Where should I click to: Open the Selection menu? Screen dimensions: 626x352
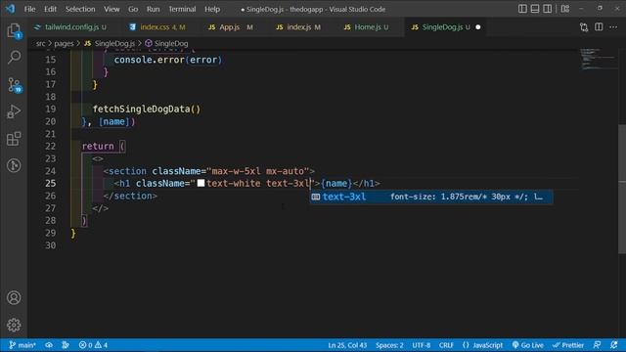[80, 9]
